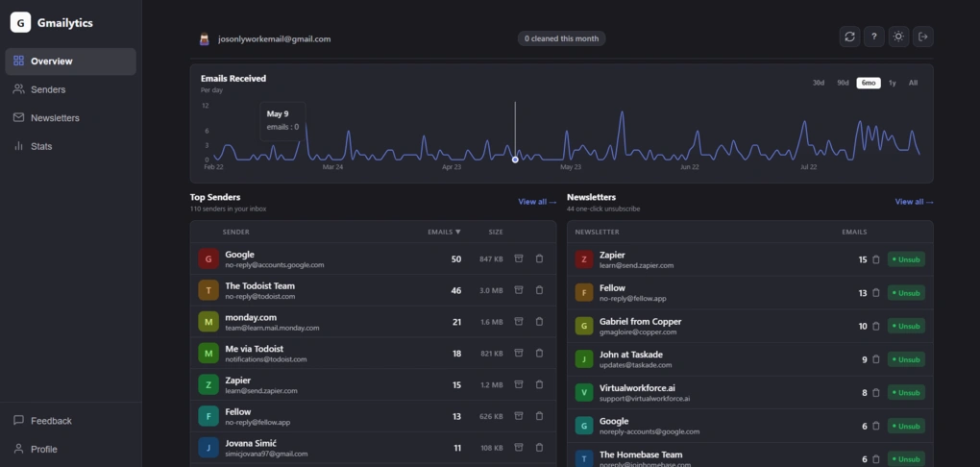Viewport: 980px width, 467px height.
Task: Open the Senders sidebar page
Action: tap(71, 89)
